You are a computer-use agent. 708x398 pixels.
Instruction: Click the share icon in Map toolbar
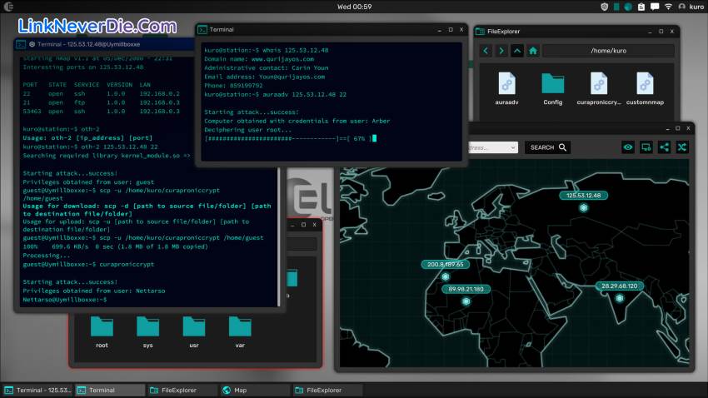pos(664,147)
